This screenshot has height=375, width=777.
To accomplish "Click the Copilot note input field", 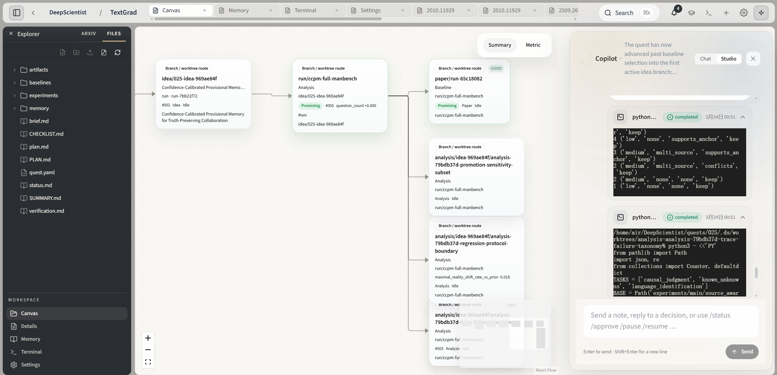I will pos(670,321).
